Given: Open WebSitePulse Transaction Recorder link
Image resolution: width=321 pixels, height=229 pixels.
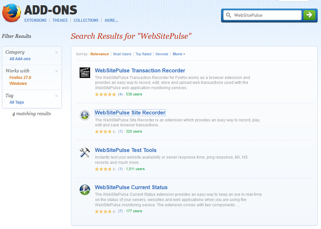Looking at the screenshot, I should 140,70.
